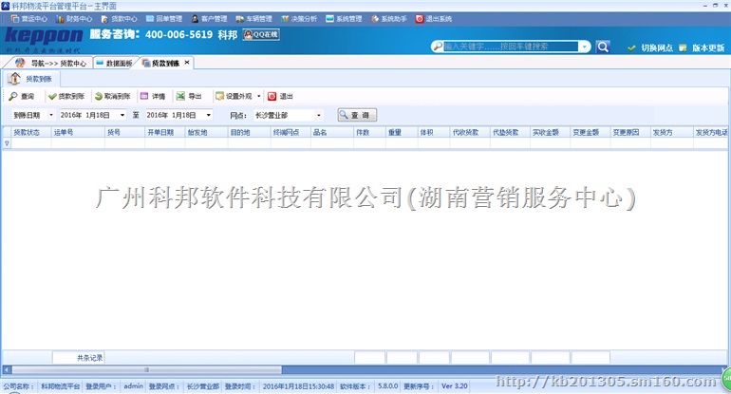Viewport: 731px width, 394px height.
Task: Click the 设置外观 appearance toolbar button
Action: click(x=234, y=96)
